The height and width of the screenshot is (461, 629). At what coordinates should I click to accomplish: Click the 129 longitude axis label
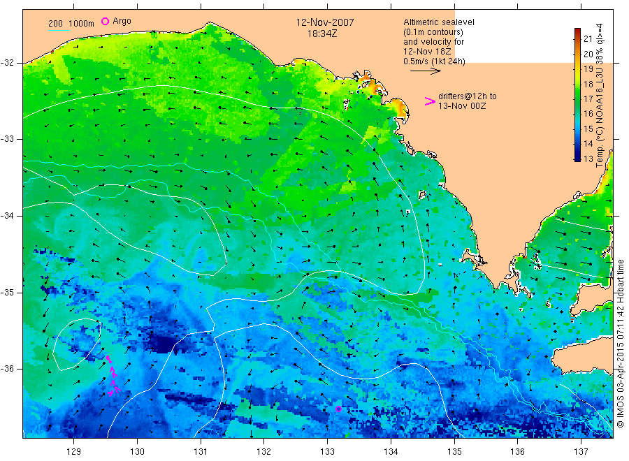tap(74, 452)
